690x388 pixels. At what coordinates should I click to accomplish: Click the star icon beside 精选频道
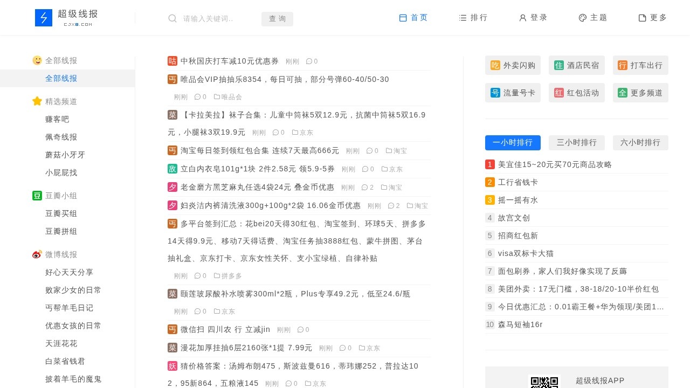(x=37, y=101)
